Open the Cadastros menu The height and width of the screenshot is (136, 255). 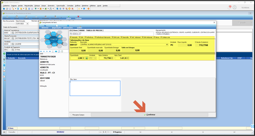tap(6, 6)
